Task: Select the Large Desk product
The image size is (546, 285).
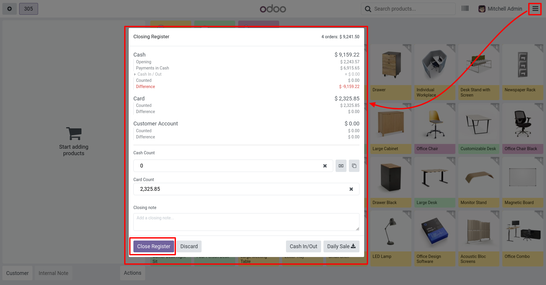Action: pyautogui.click(x=435, y=182)
